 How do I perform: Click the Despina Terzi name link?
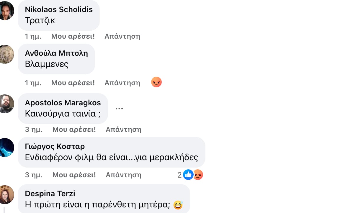(50, 194)
